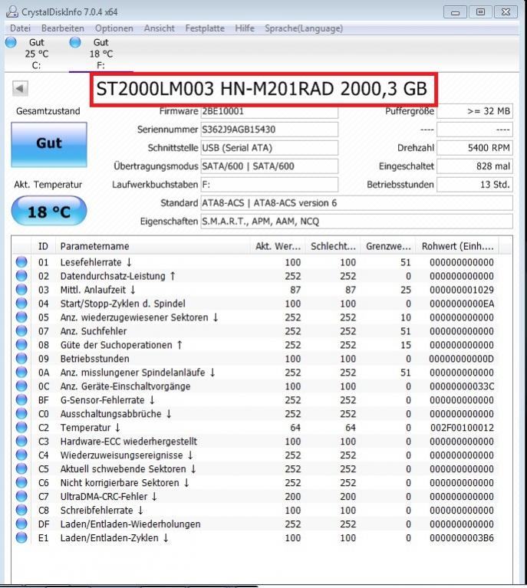Click the Grenzwe... column header
Viewport: 527px width, 588px height.
tap(388, 246)
